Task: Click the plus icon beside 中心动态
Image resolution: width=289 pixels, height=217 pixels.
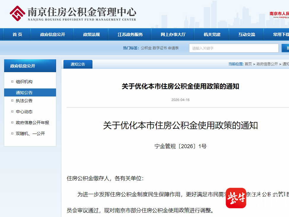Action: tap(12, 112)
